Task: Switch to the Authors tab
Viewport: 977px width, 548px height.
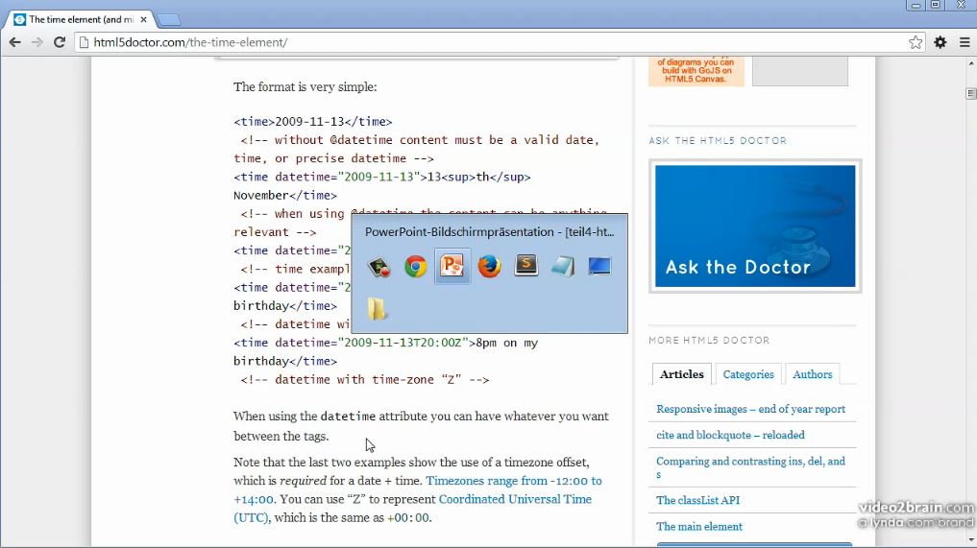Action: point(813,374)
